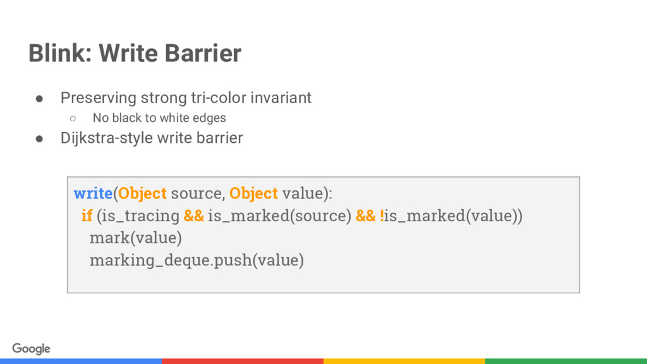Click the slide title 'Blink: Write Barrier'
This screenshot has width=647, height=364.
click(135, 53)
